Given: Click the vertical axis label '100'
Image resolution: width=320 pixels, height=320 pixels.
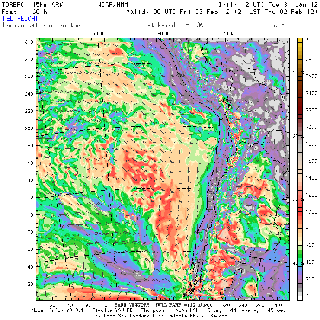Looking at the screenshot, I should tap(29, 215).
